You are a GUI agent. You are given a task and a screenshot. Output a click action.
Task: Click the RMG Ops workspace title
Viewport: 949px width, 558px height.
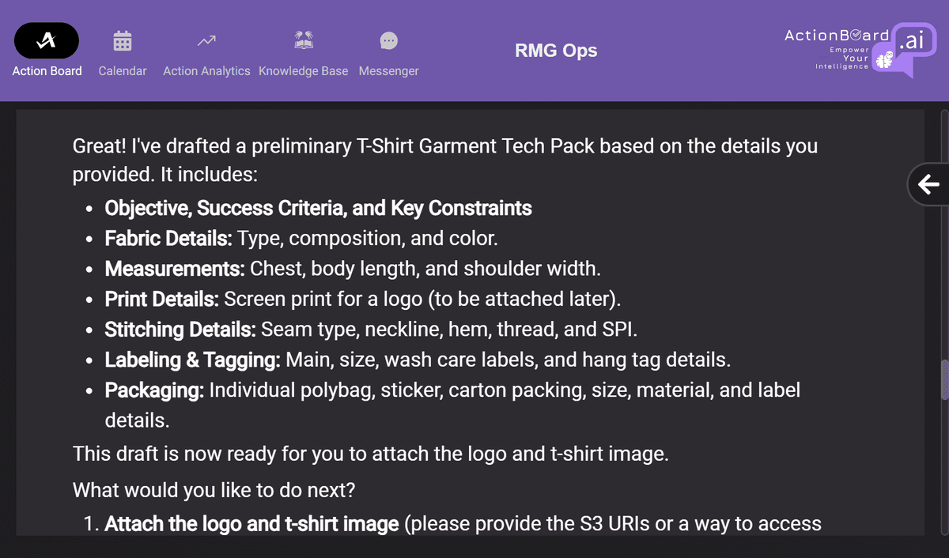tap(556, 51)
